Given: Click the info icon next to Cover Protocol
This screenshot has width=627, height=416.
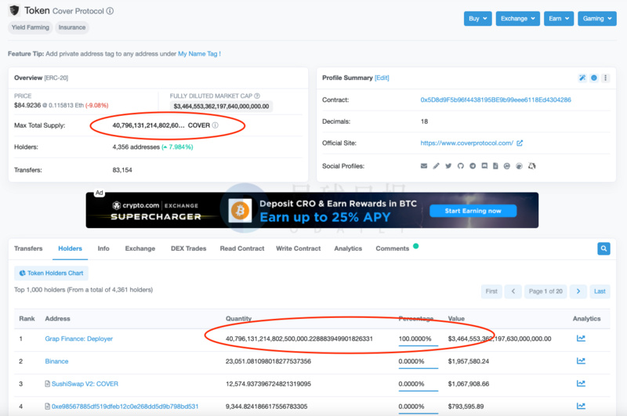Looking at the screenshot, I should pyautogui.click(x=110, y=12).
